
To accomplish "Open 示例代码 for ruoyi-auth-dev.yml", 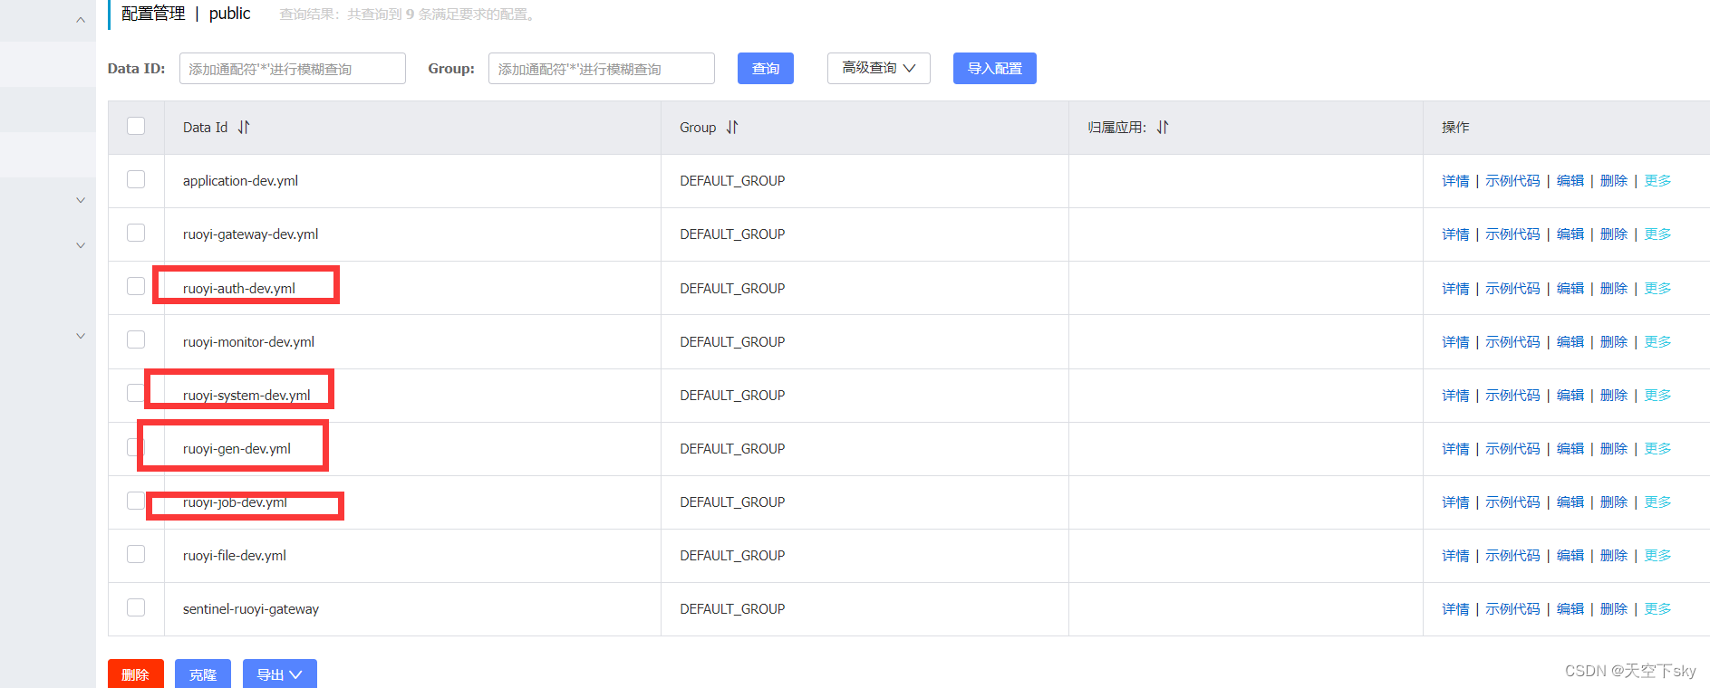I will pos(1512,289).
